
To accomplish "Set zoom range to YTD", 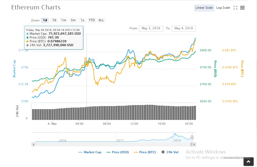I will click(x=92, y=20).
